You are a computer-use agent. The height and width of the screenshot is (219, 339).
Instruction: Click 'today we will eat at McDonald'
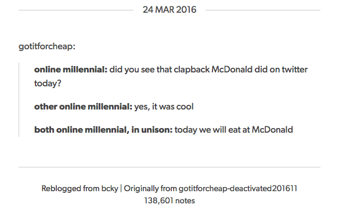pyautogui.click(x=234, y=130)
